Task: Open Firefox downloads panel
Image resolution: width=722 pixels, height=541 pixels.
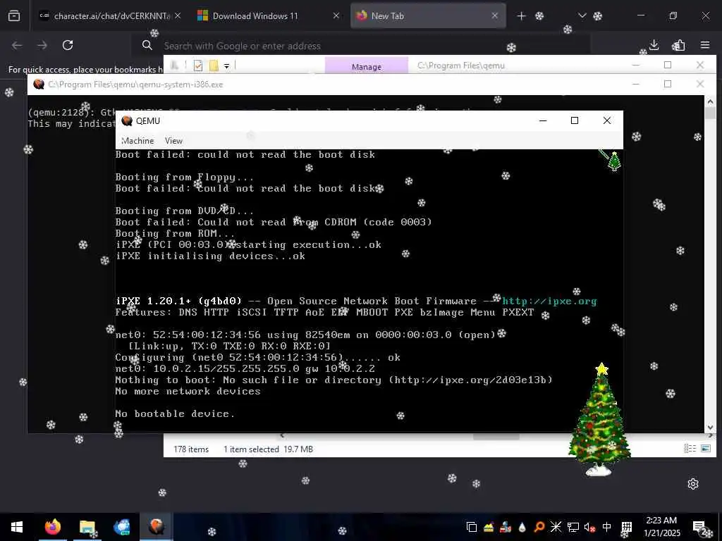Action: (654, 45)
